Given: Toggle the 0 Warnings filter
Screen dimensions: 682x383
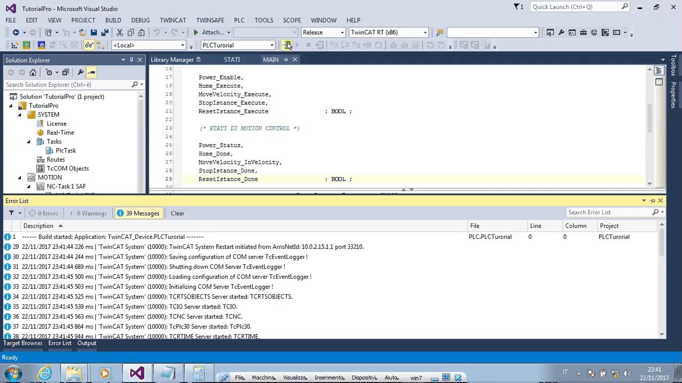Looking at the screenshot, I should click(x=87, y=213).
